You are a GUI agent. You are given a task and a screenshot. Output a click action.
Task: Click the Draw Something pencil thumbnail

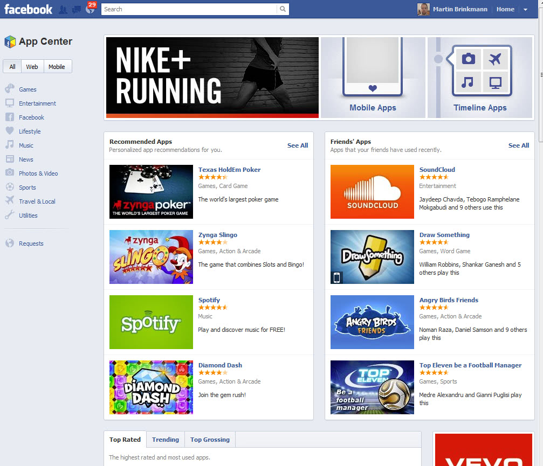click(x=372, y=256)
